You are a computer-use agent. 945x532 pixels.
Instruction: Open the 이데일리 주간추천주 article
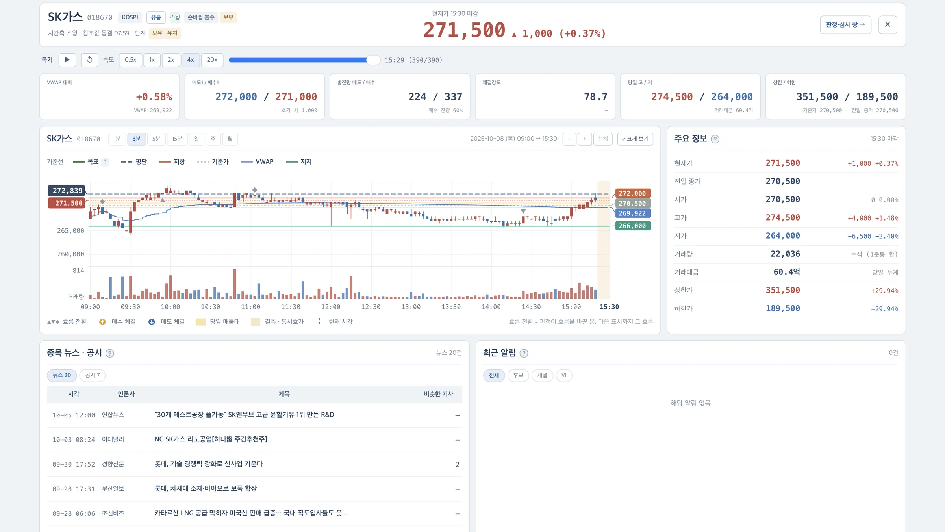point(211,439)
